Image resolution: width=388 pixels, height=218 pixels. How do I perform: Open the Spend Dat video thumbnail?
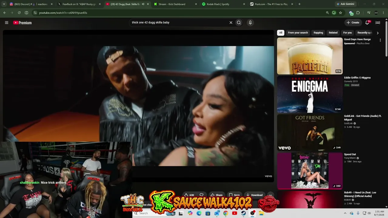tap(310, 171)
